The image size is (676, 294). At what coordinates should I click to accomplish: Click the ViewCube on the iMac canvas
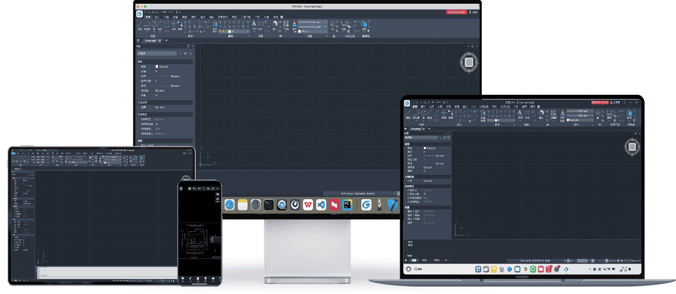pyautogui.click(x=468, y=62)
